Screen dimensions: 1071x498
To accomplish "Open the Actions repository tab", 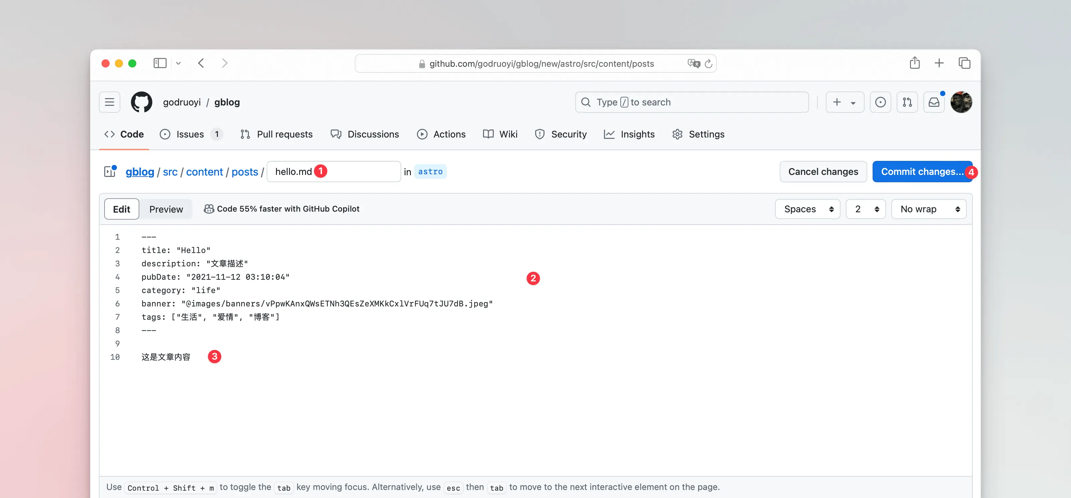I will click(441, 134).
